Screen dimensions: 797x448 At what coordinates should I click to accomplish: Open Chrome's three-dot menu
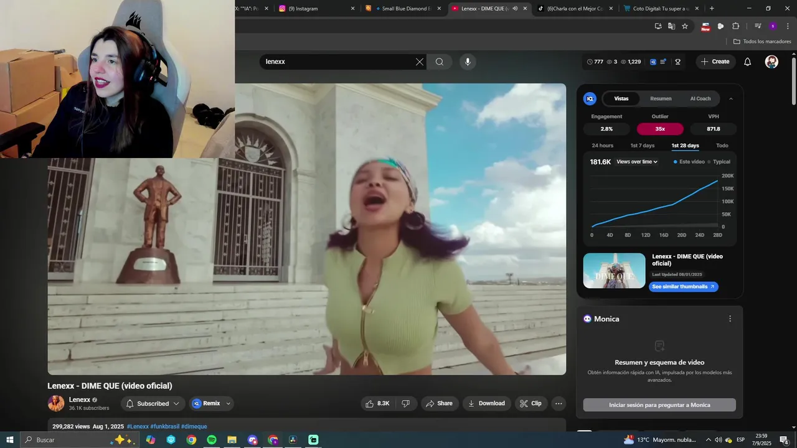coord(787,26)
